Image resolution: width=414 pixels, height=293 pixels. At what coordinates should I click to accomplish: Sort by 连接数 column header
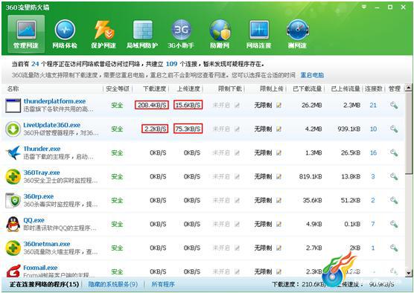(x=374, y=89)
